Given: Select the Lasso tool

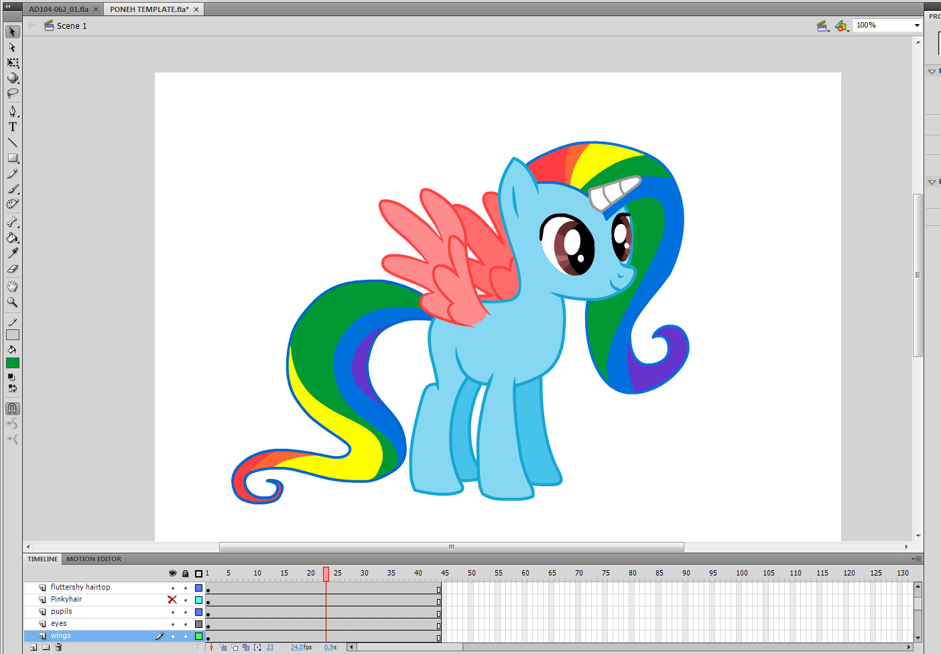Looking at the screenshot, I should 12,94.
